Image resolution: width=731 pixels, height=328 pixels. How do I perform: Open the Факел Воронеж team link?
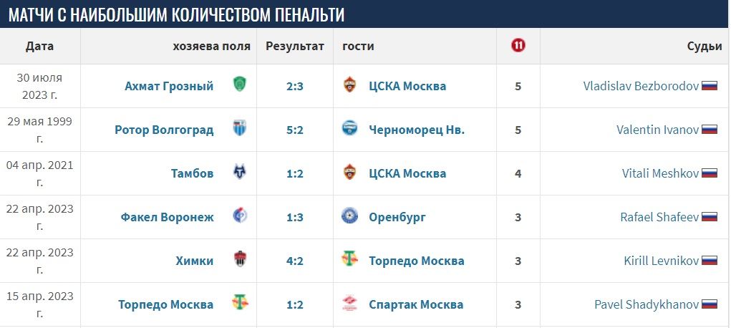tap(167, 217)
